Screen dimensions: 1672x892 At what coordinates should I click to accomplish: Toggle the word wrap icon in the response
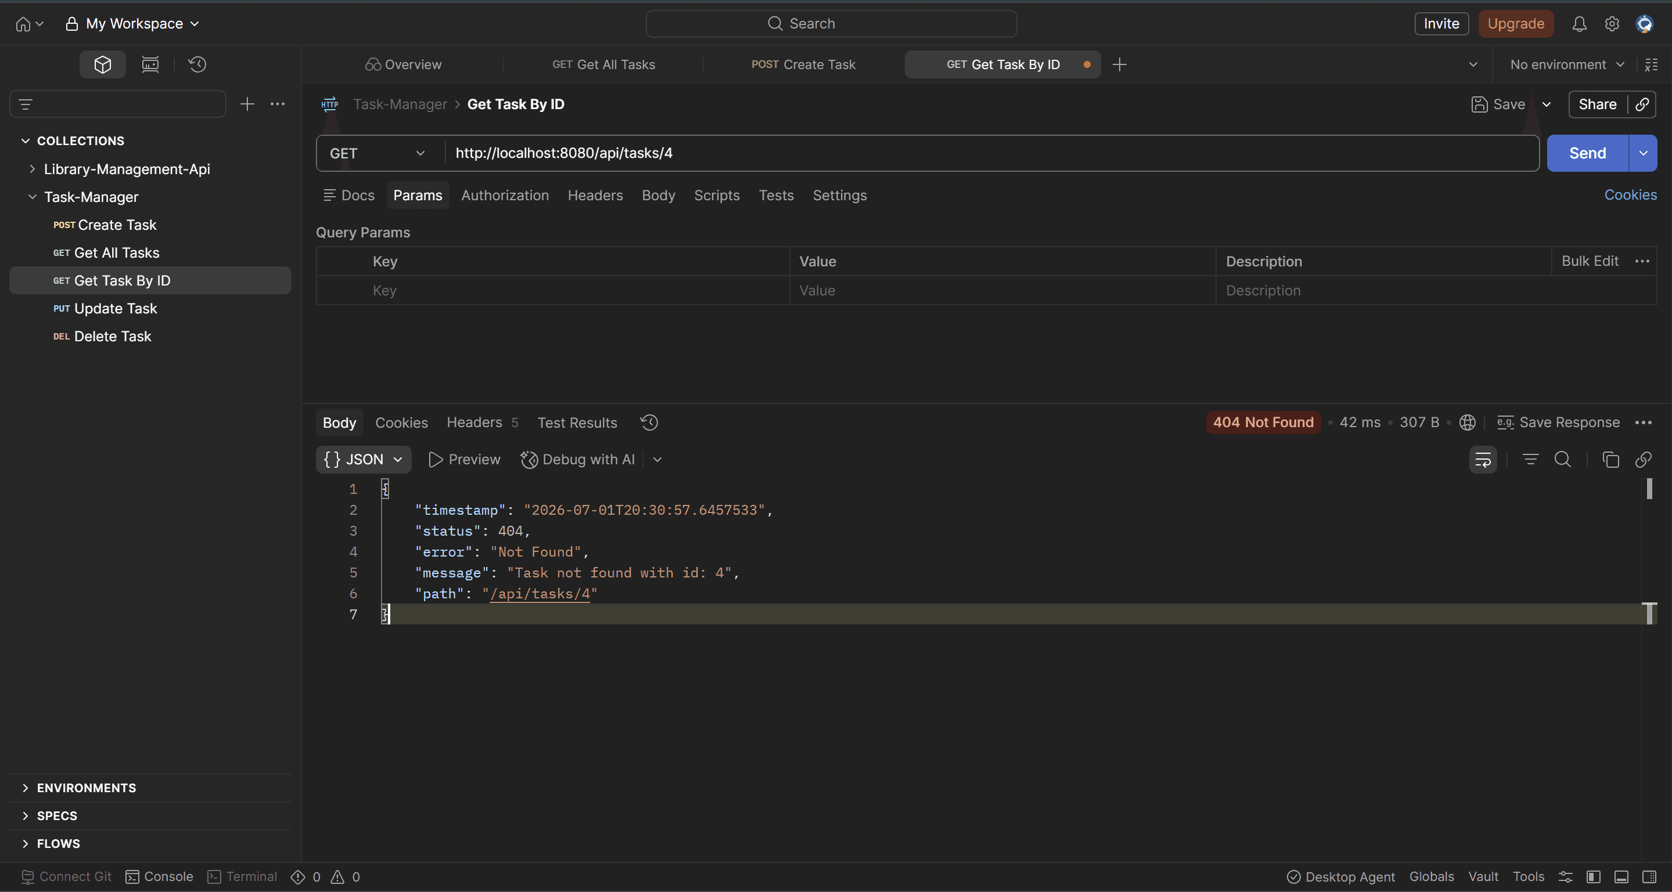1483,459
